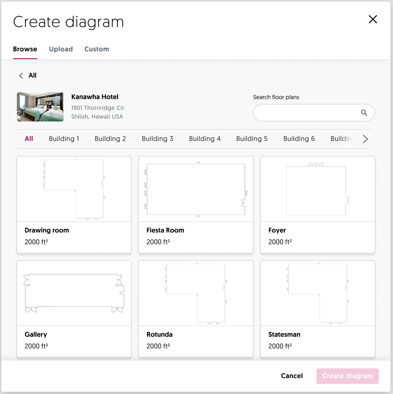393x394 pixels.
Task: Click the Create diagram button
Action: pos(347,376)
